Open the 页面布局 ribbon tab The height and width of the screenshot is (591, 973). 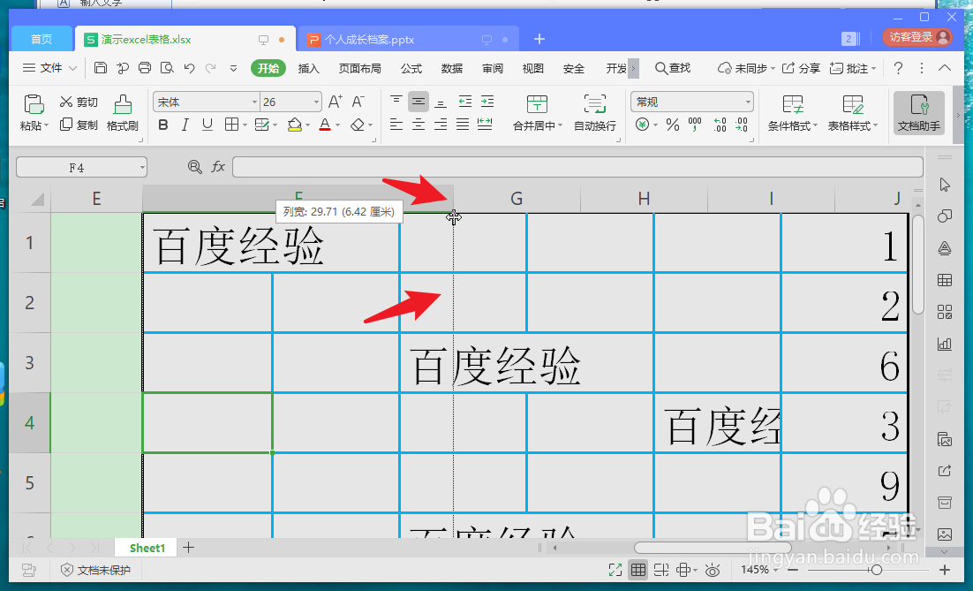(360, 68)
